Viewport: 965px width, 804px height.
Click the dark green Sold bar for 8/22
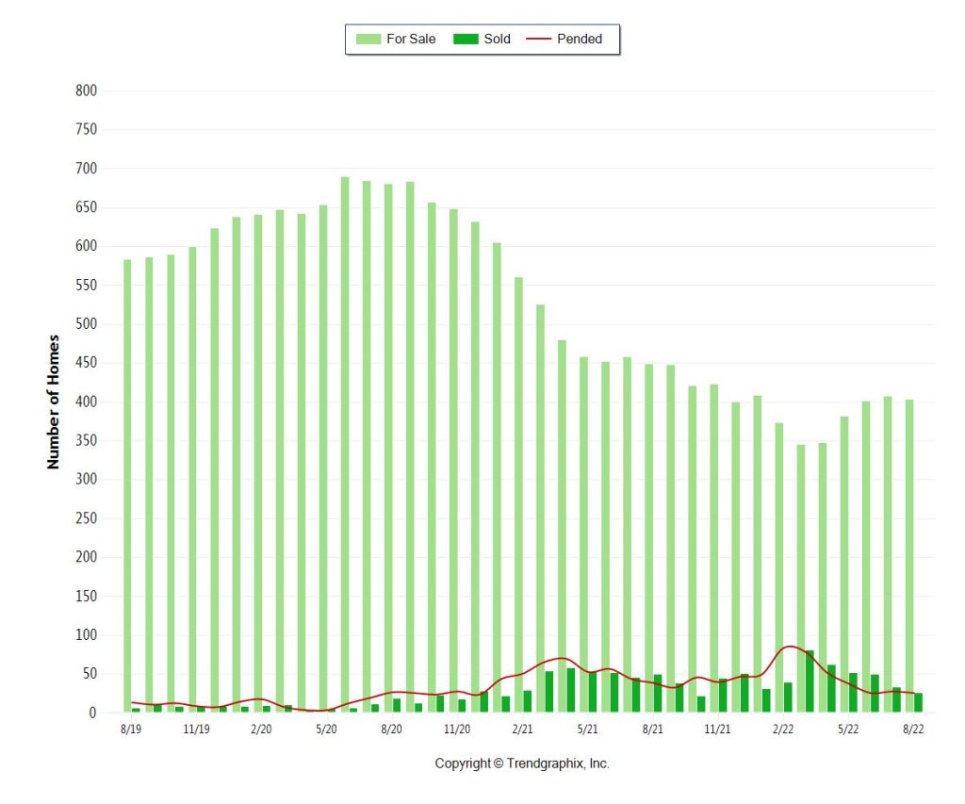(x=918, y=702)
